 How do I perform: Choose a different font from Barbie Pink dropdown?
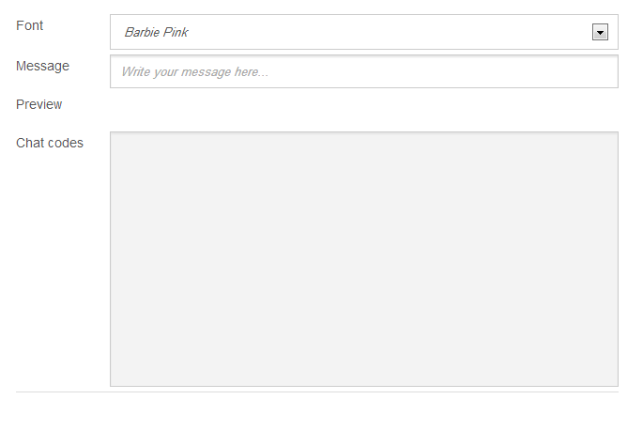[363, 32]
